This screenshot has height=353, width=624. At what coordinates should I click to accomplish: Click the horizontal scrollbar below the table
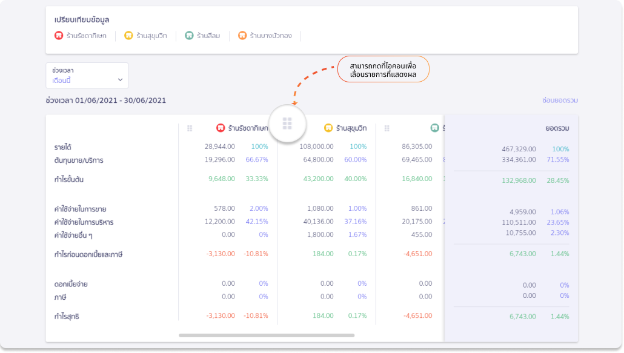[267, 335]
